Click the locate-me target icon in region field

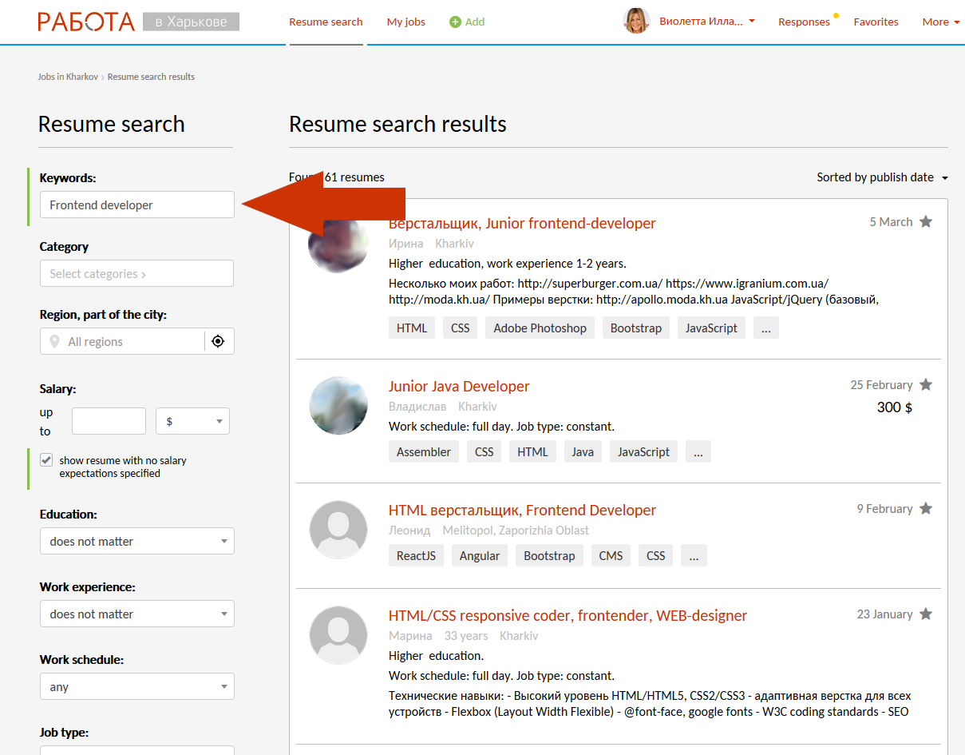click(x=218, y=342)
